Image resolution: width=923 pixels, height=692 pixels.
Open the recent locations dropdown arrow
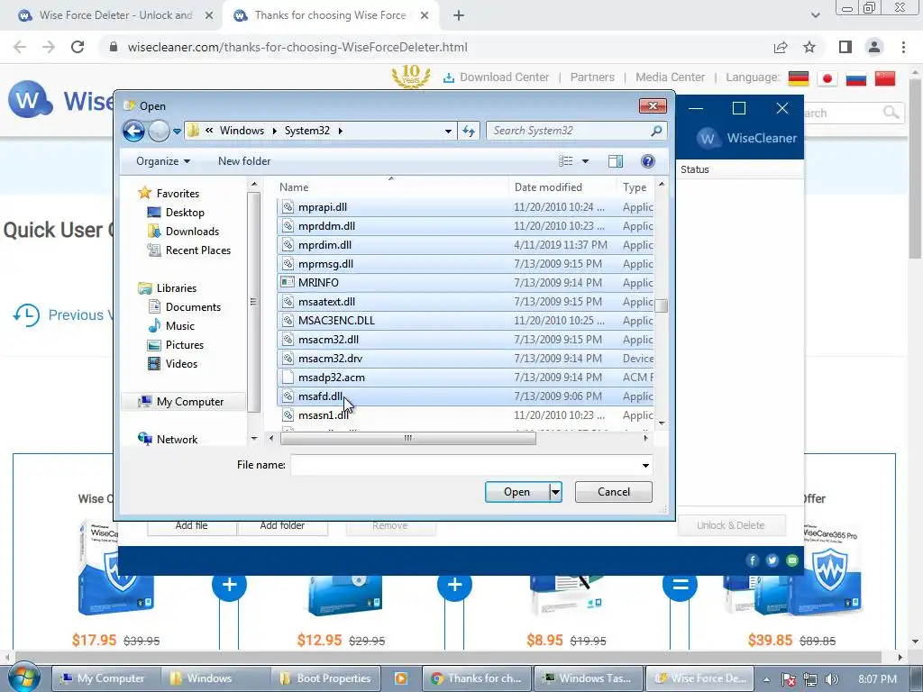(x=177, y=131)
